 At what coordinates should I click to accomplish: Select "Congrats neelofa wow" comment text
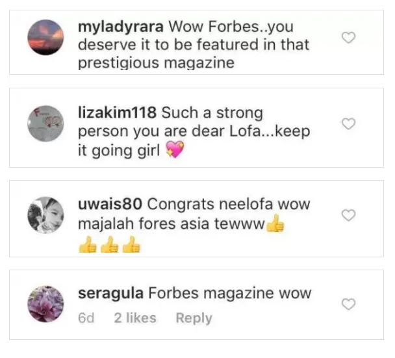click(229, 204)
